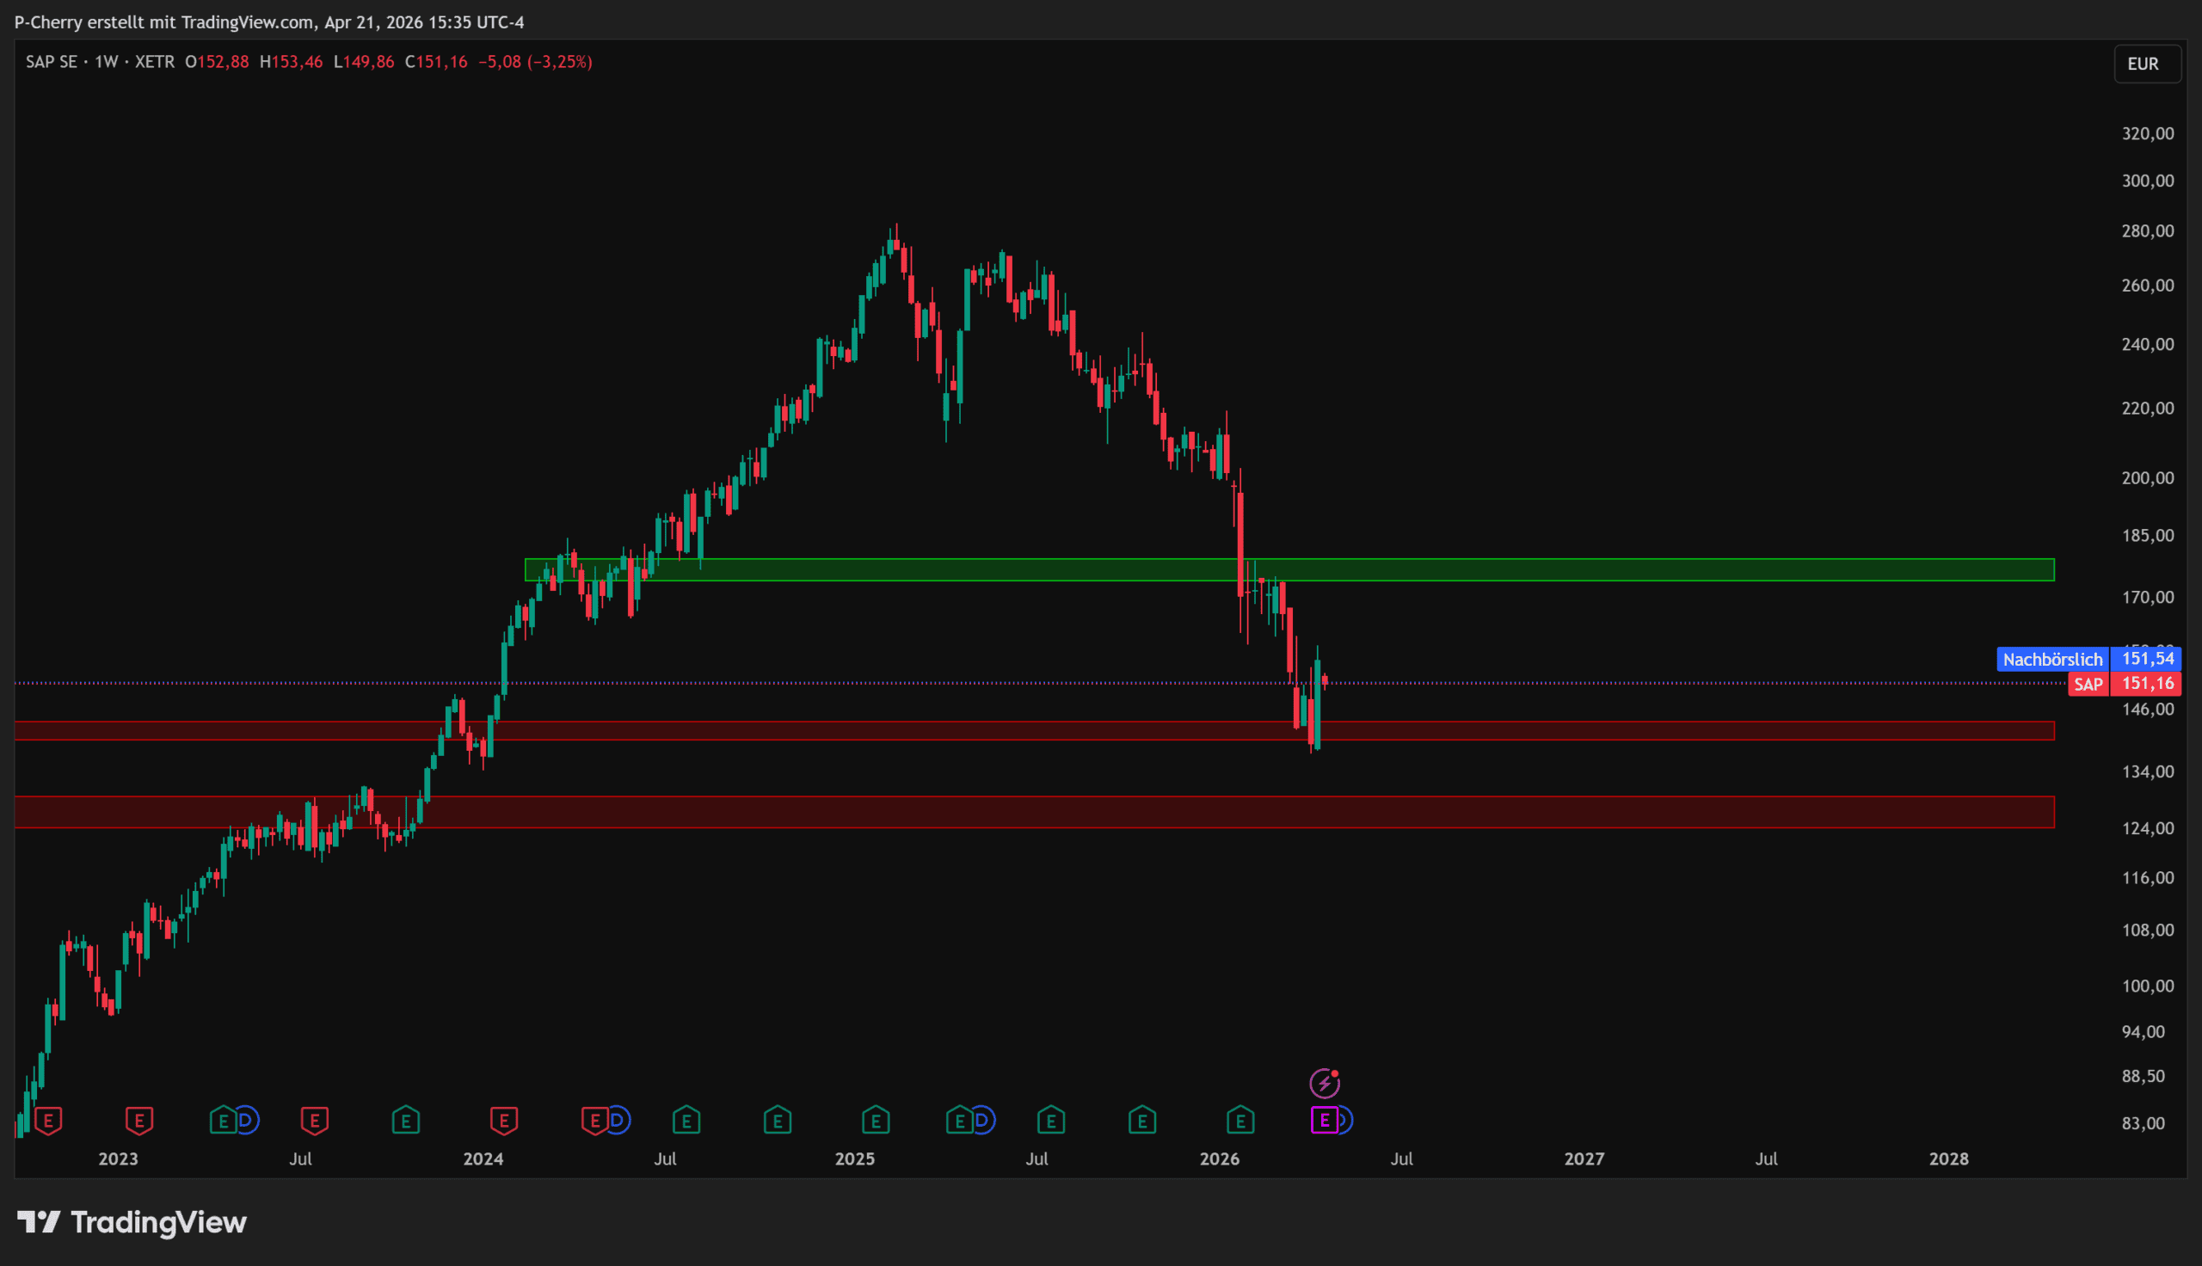Click the blue dividend D marker in 2024
Screen dimensions: 2202x1266
click(x=619, y=1120)
